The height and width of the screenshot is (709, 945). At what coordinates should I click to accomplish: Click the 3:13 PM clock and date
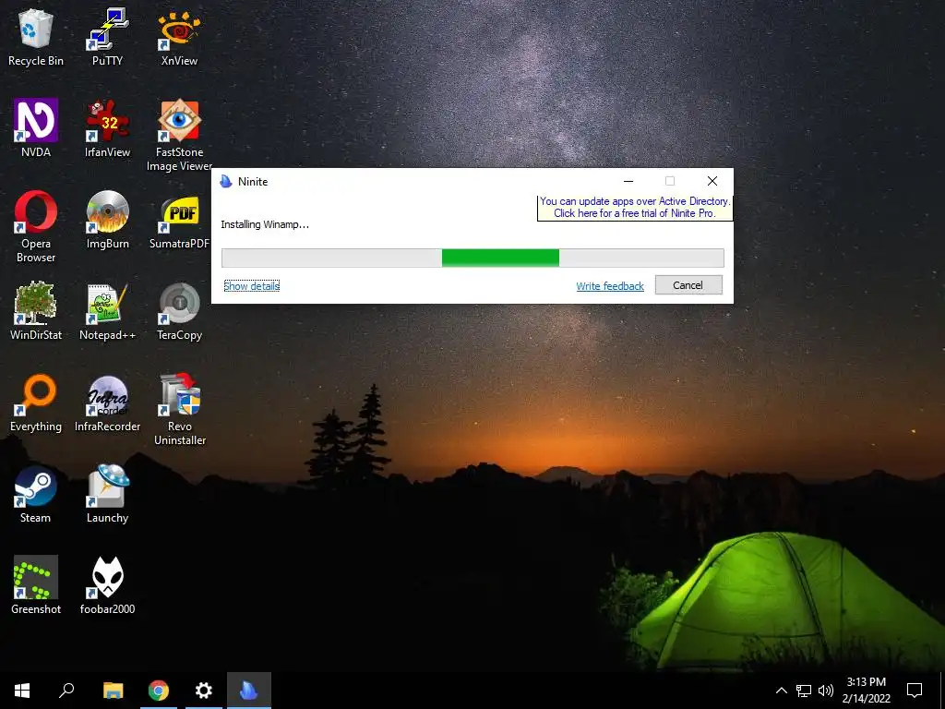click(x=866, y=691)
